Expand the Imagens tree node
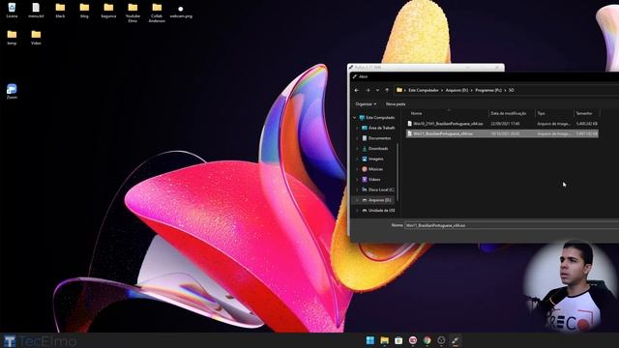619x348 pixels. pyautogui.click(x=357, y=159)
